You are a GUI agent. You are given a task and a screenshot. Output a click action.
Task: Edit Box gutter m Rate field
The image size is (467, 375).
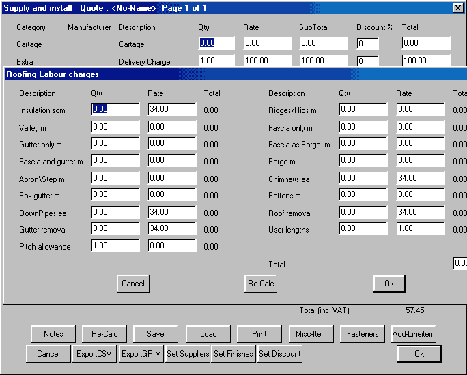pyautogui.click(x=172, y=194)
